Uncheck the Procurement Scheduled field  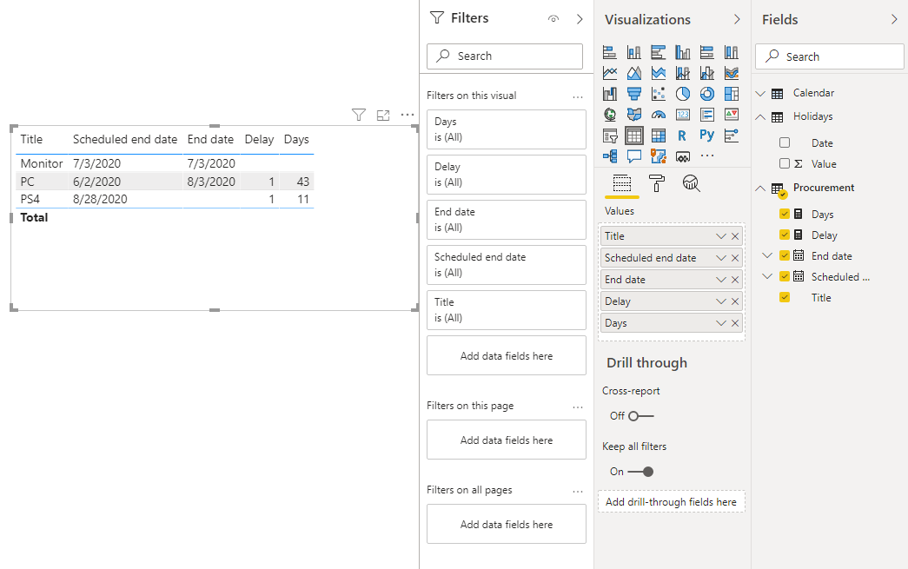click(x=785, y=276)
